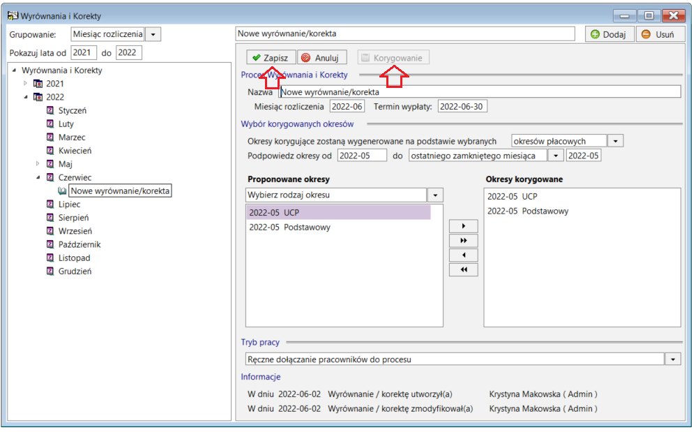This screenshot has height=432, width=698.
Task: Click the Sierpień month icon
Action: click(x=50, y=217)
